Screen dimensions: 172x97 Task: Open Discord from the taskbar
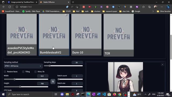point(62,94)
